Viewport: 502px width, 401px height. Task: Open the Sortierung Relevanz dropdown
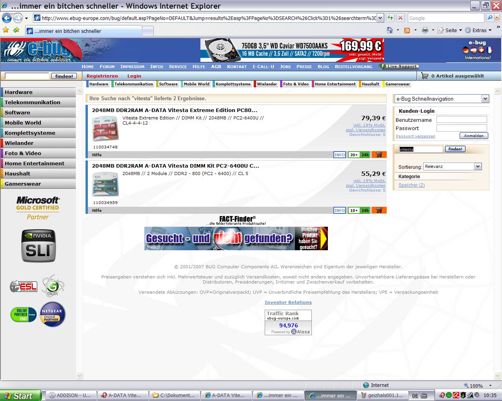pos(478,166)
